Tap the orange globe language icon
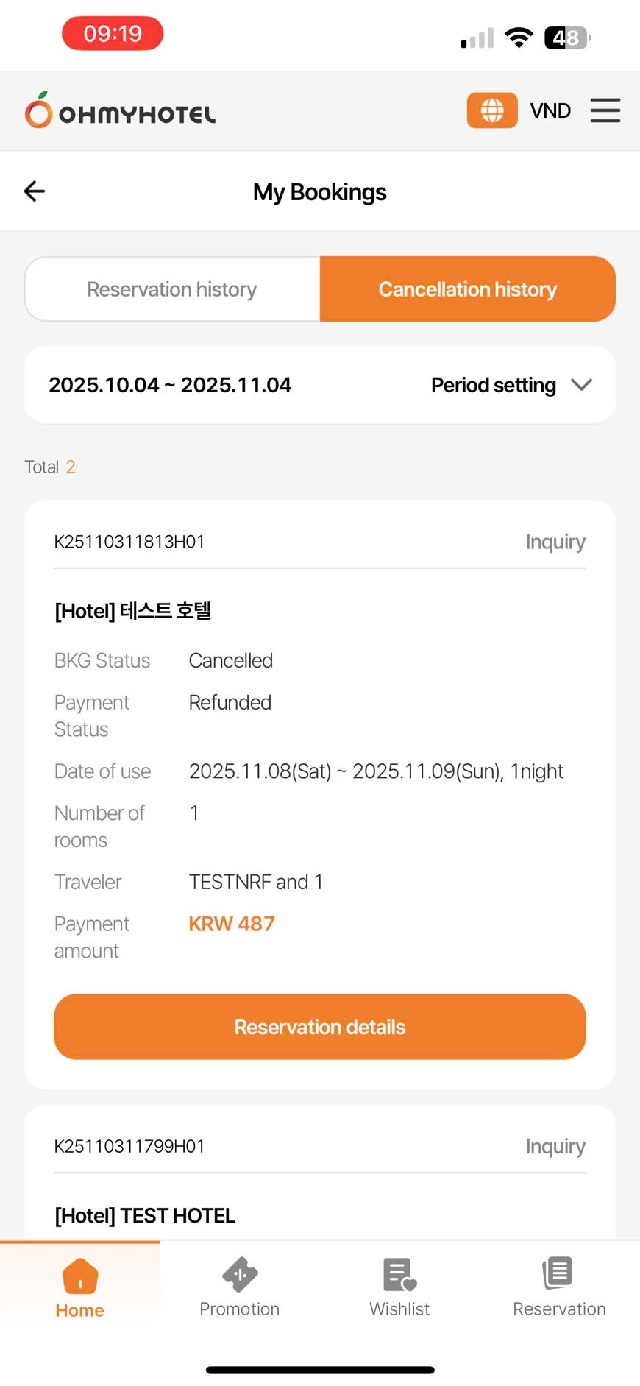This screenshot has height=1386, width=640. click(x=492, y=110)
